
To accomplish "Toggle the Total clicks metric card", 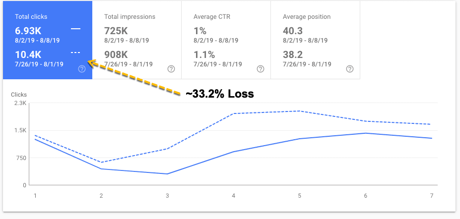I will (48, 40).
